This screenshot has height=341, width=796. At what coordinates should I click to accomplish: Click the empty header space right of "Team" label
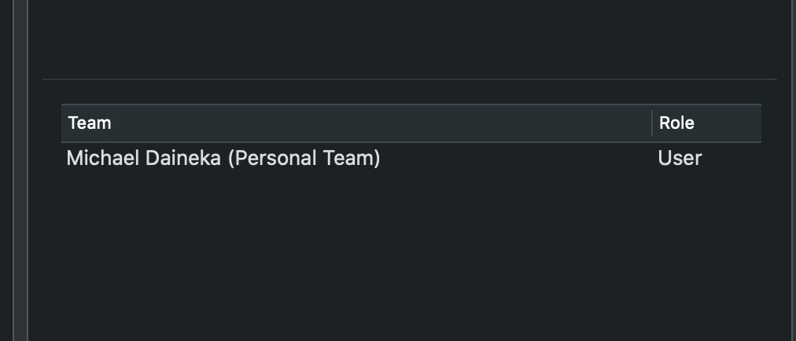[381, 123]
